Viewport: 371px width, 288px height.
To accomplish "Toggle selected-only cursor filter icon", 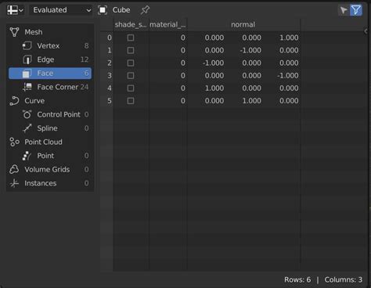I will tap(344, 10).
